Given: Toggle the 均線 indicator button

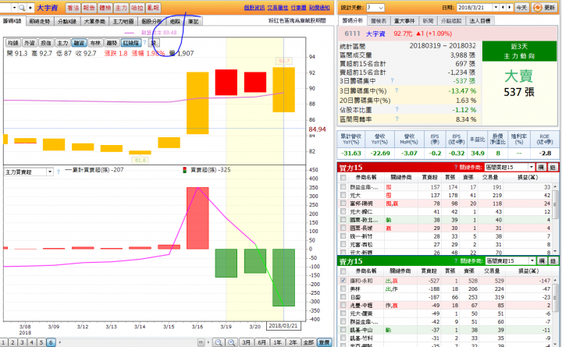Looking at the screenshot, I should click(13, 43).
